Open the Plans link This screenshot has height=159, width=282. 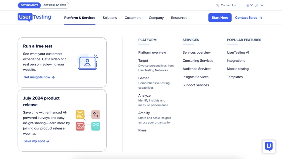pos(142,130)
